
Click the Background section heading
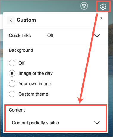pos(21,50)
